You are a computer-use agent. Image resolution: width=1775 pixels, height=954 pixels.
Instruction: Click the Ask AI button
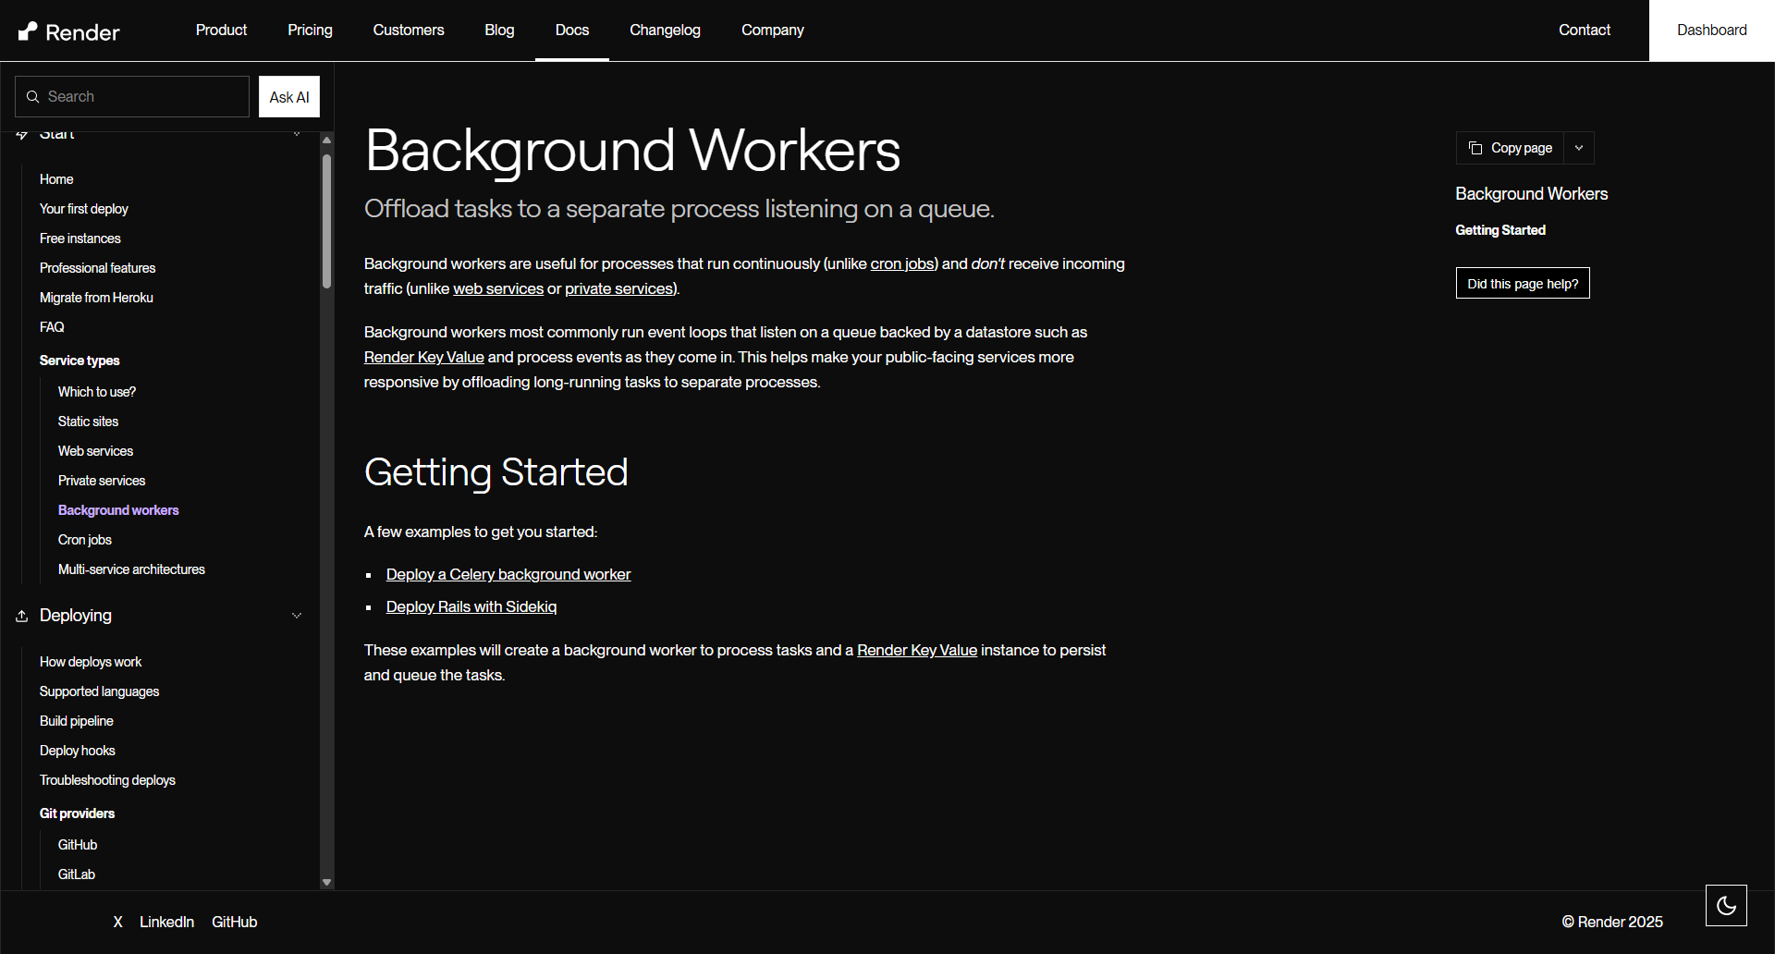click(x=289, y=97)
